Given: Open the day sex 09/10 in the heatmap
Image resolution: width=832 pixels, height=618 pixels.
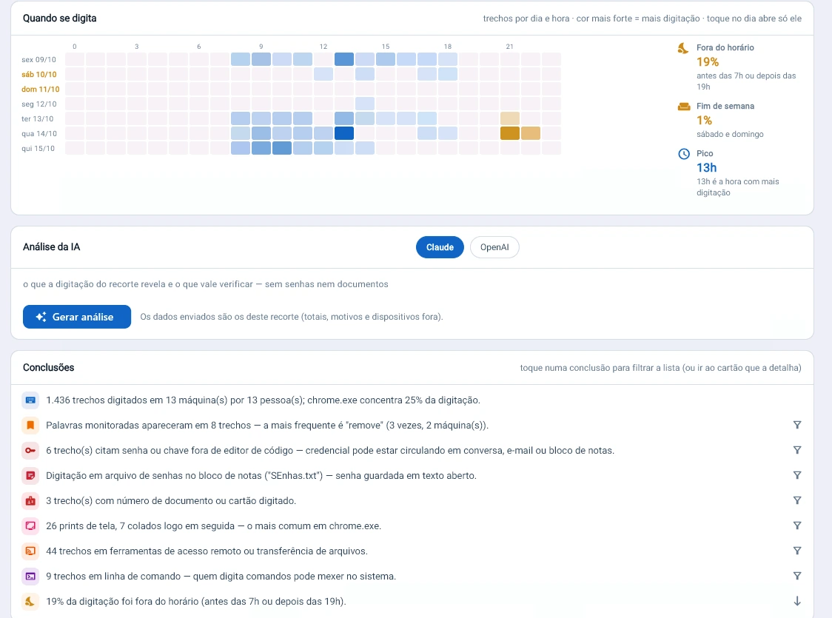Looking at the screenshot, I should 38,59.
